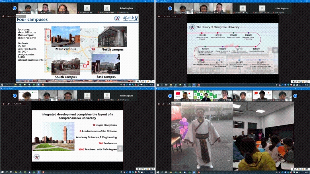Viewport: 310px width, 174px height.
Task: Click previous-participants arrow in Four campuses window
Action: click(14, 8)
